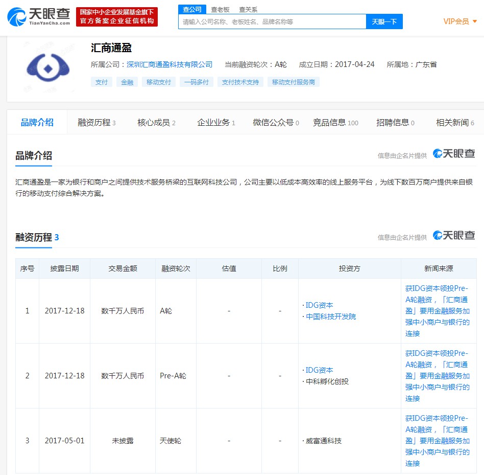Click the 金融 tag

pos(127,82)
